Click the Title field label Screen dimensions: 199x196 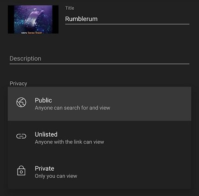click(70, 8)
